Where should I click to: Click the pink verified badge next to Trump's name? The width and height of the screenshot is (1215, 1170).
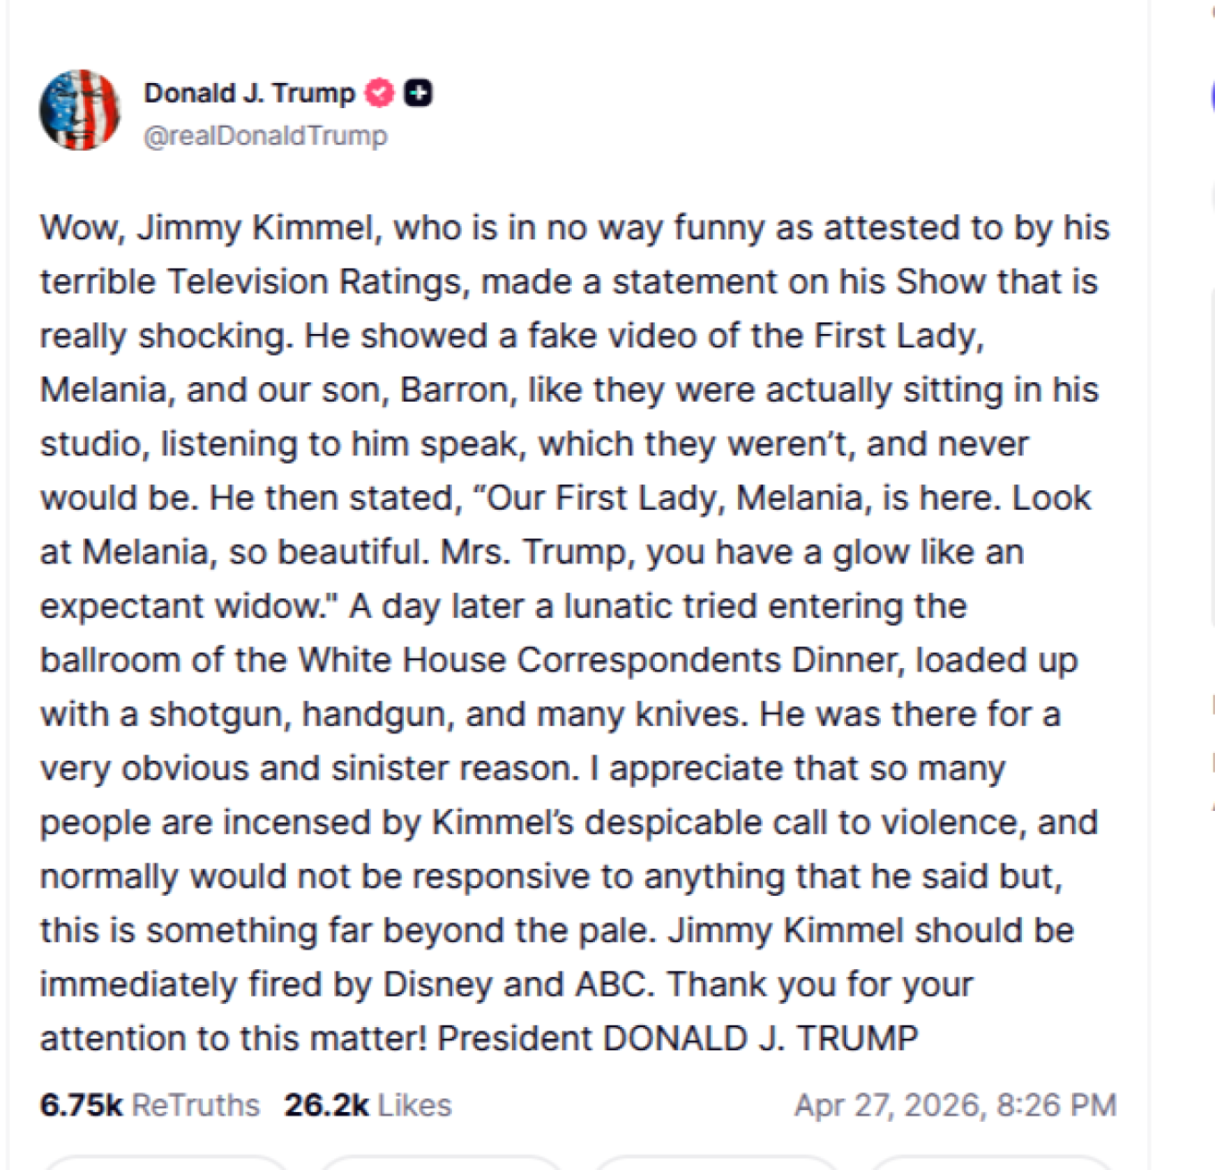pos(379,92)
